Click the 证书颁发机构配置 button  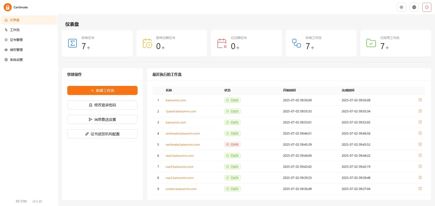102,134
